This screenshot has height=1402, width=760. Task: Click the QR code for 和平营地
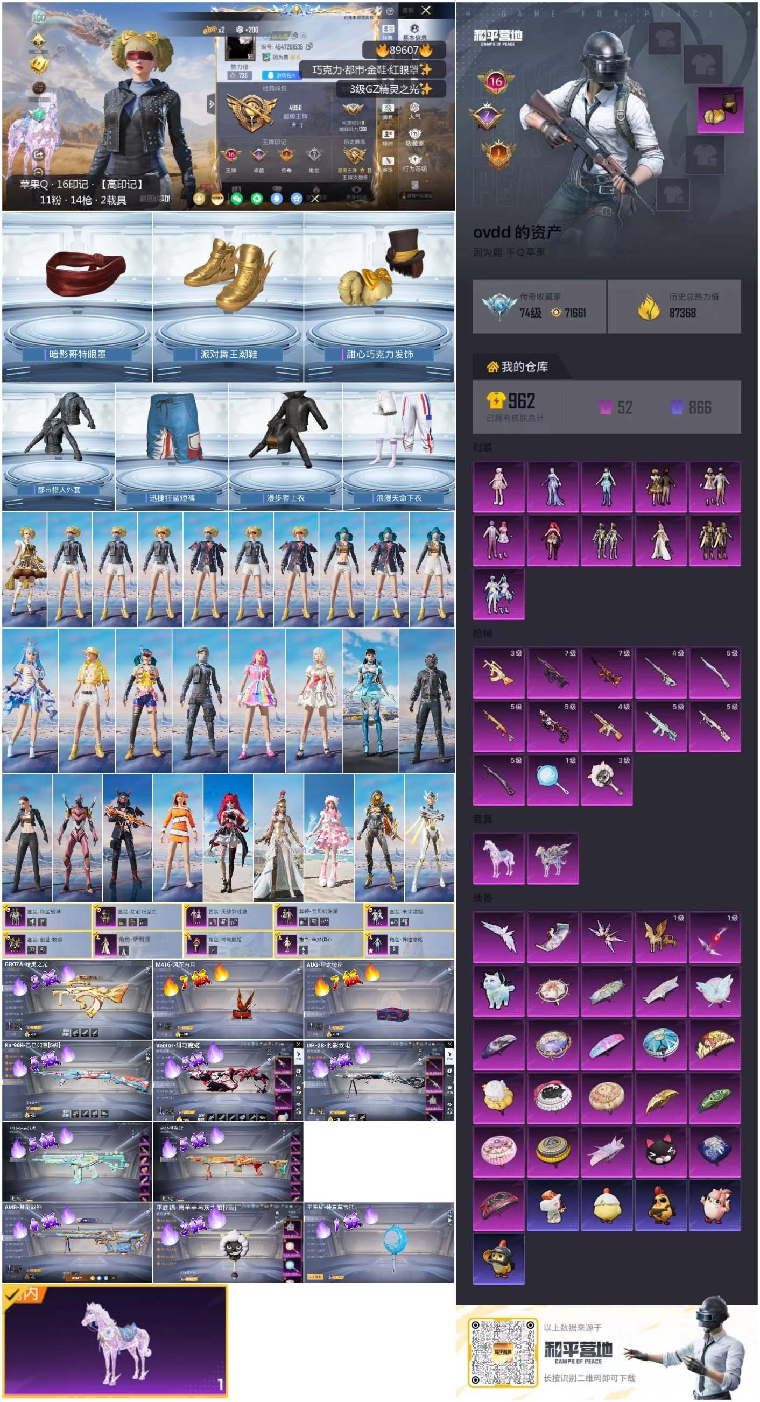[503, 1351]
